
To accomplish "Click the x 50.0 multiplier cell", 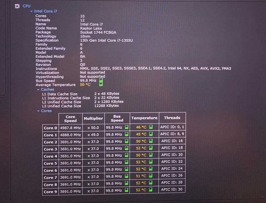I will coord(93,128).
